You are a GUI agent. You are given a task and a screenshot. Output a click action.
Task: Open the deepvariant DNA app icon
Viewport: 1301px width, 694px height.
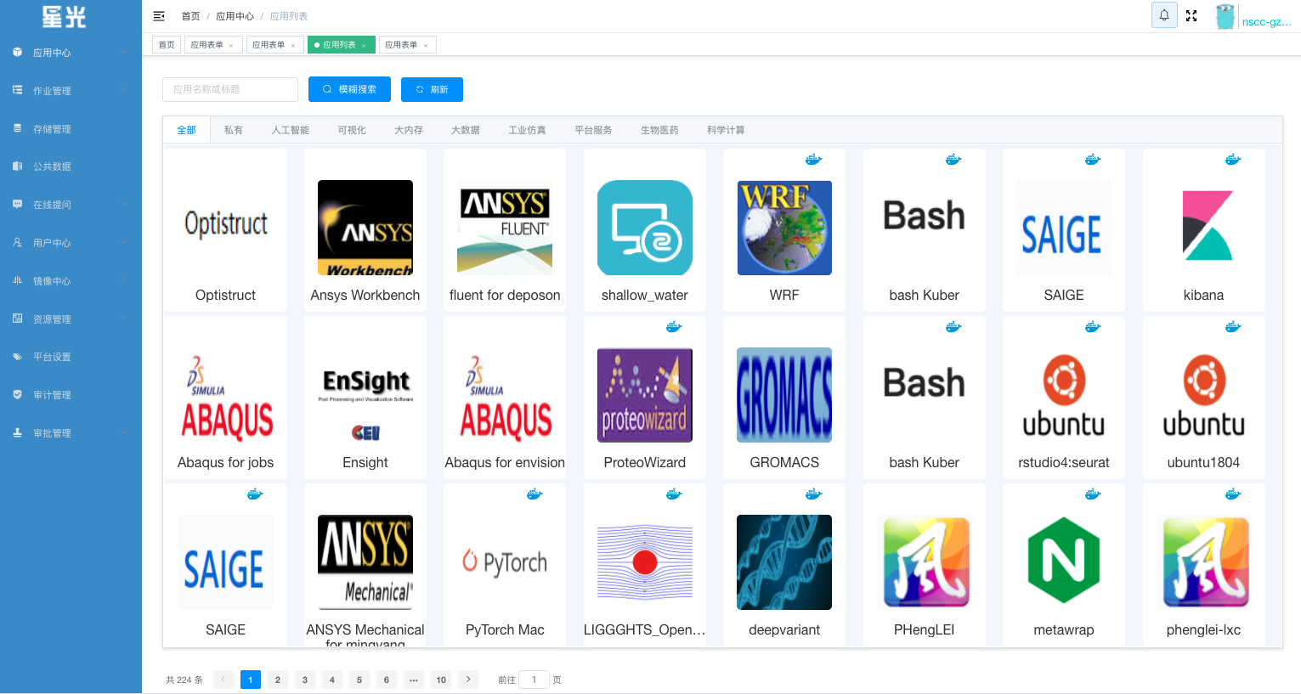tap(784, 562)
